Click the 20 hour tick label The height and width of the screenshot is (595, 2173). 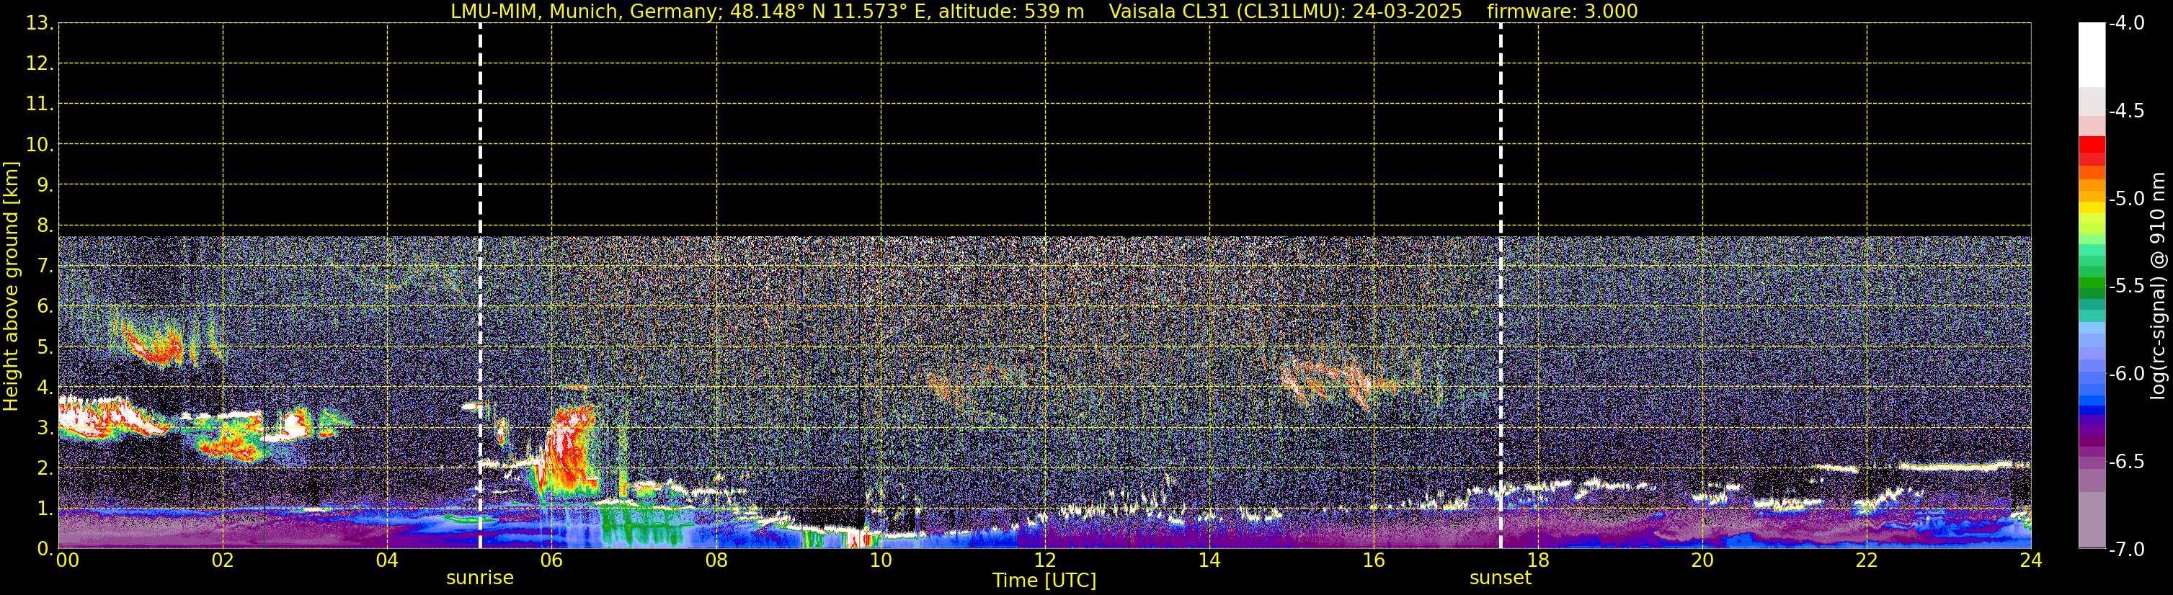pos(1702,560)
